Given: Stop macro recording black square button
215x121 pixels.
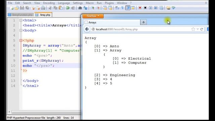Looking at the screenshot, I should [145, 8].
